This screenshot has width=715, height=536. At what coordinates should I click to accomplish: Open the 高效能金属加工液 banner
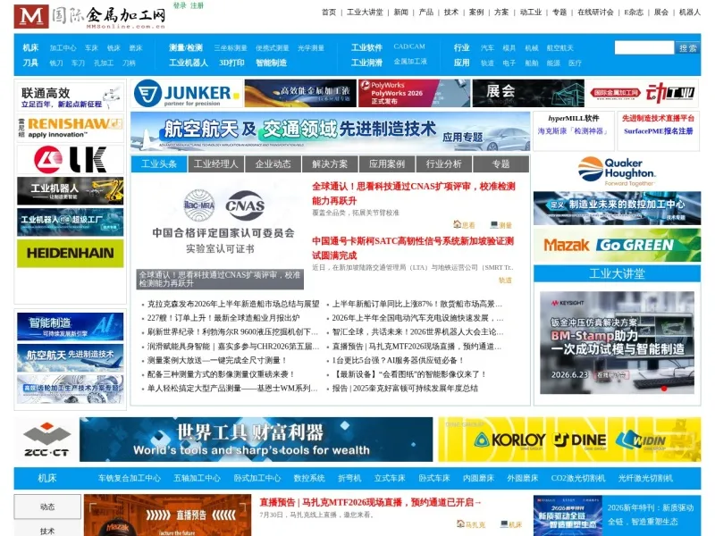(x=300, y=94)
